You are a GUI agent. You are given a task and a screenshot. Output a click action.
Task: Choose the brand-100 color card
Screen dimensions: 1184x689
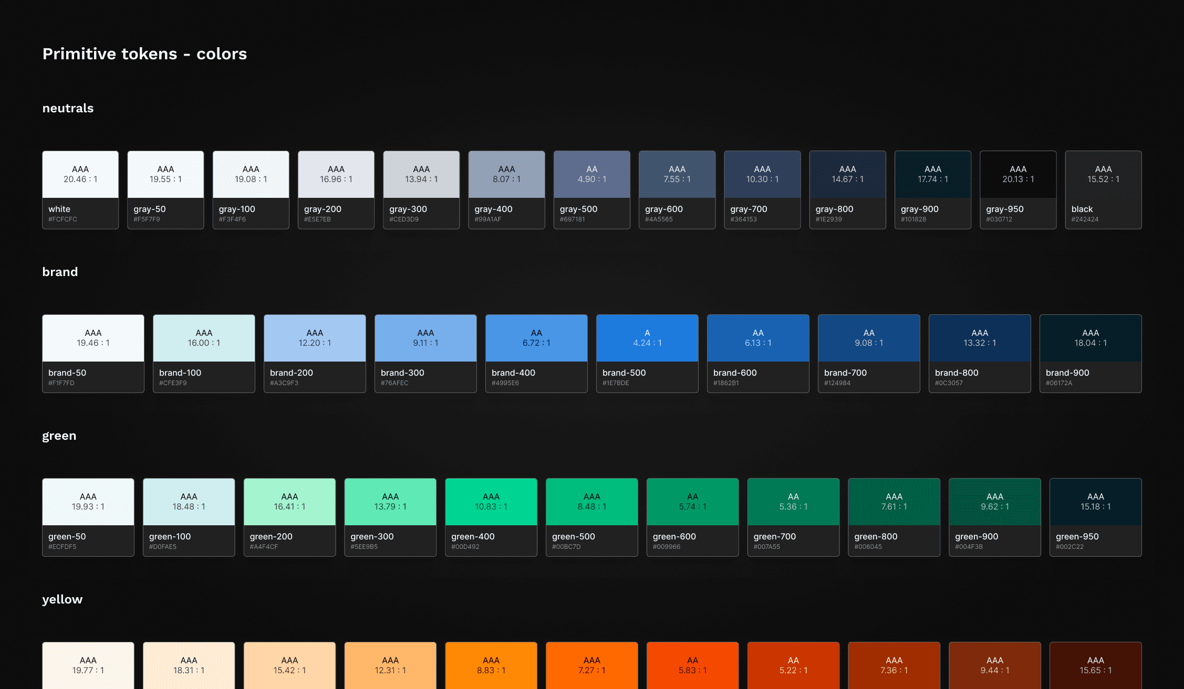coord(204,353)
